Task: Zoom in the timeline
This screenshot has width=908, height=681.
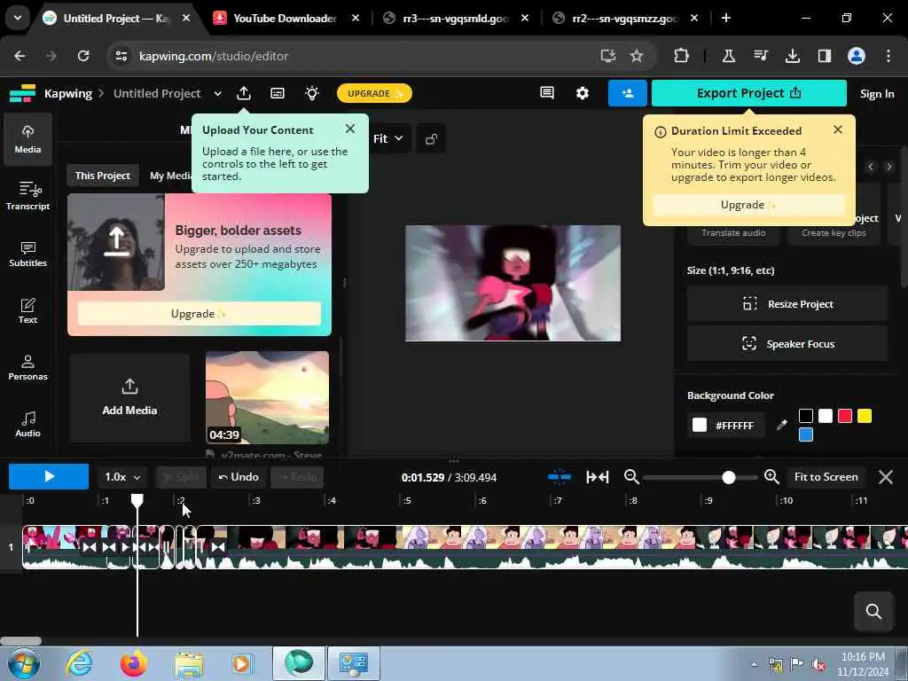Action: (x=771, y=477)
